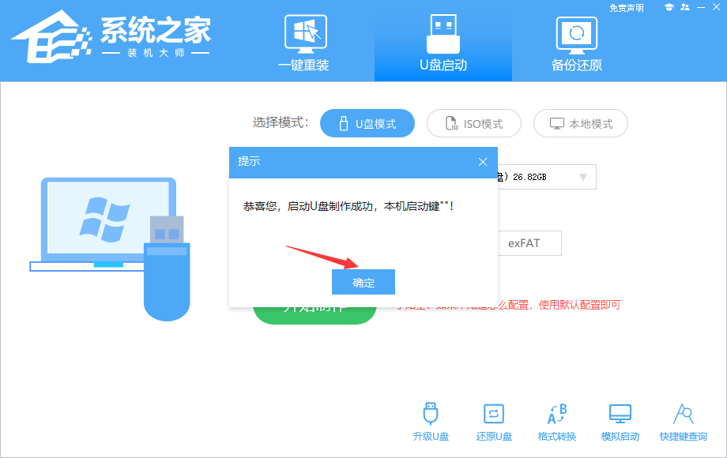Screen dimensions: 727x458
Task: Confirm by clicking 确定
Action: point(363,281)
